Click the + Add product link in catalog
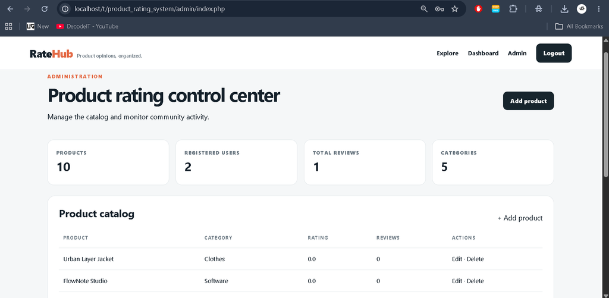The height and width of the screenshot is (298, 609). [520, 218]
